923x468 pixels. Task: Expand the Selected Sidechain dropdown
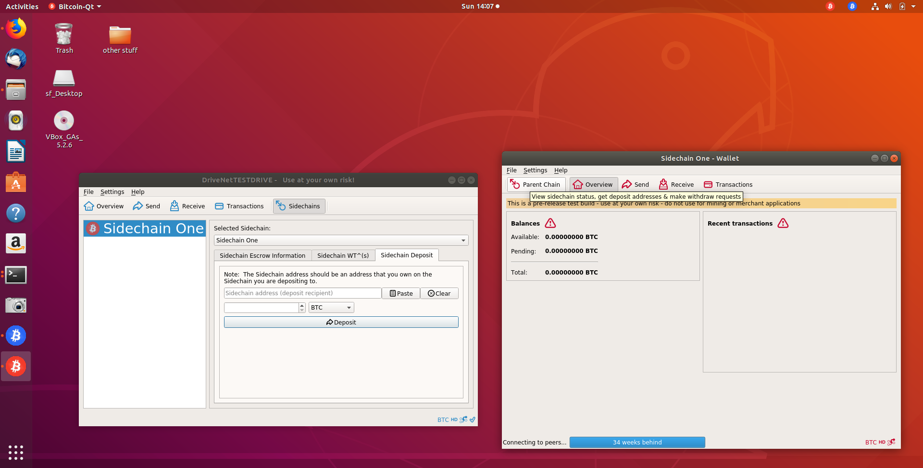tap(341, 240)
